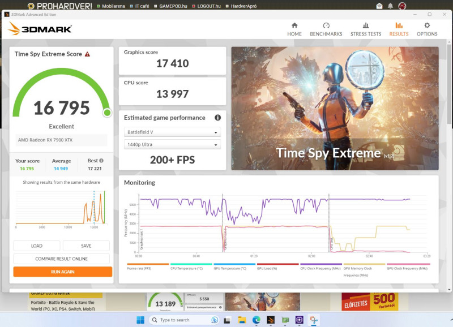Click the Snipping Tool taskbar icon
Screen dimensions: 453x327
[x=314, y=320]
